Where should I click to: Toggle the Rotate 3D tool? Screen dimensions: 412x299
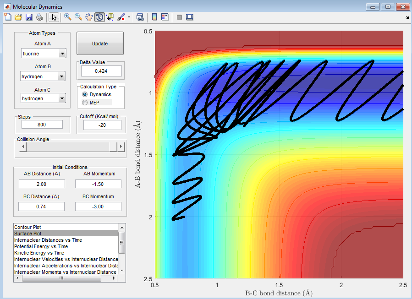(99, 17)
